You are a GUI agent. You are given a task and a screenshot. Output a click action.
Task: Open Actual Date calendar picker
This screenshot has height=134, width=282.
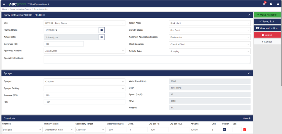(x=101, y=37)
